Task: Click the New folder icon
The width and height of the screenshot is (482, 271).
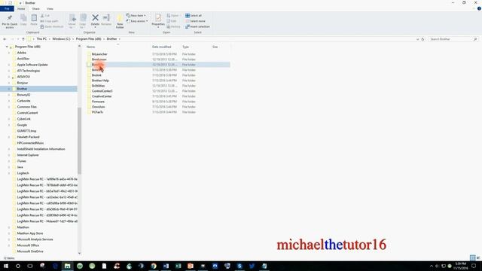Action: tap(120, 18)
